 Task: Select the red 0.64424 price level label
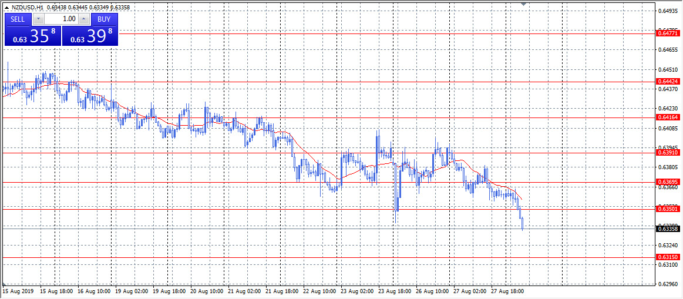click(667, 82)
